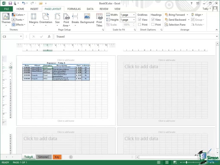The width and height of the screenshot is (220, 165).
Task: Click Bring Forward button
Action: click(x=175, y=15)
